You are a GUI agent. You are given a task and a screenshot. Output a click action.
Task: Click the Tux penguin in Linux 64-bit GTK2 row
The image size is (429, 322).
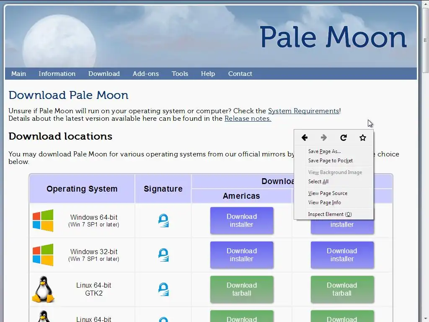(x=43, y=289)
